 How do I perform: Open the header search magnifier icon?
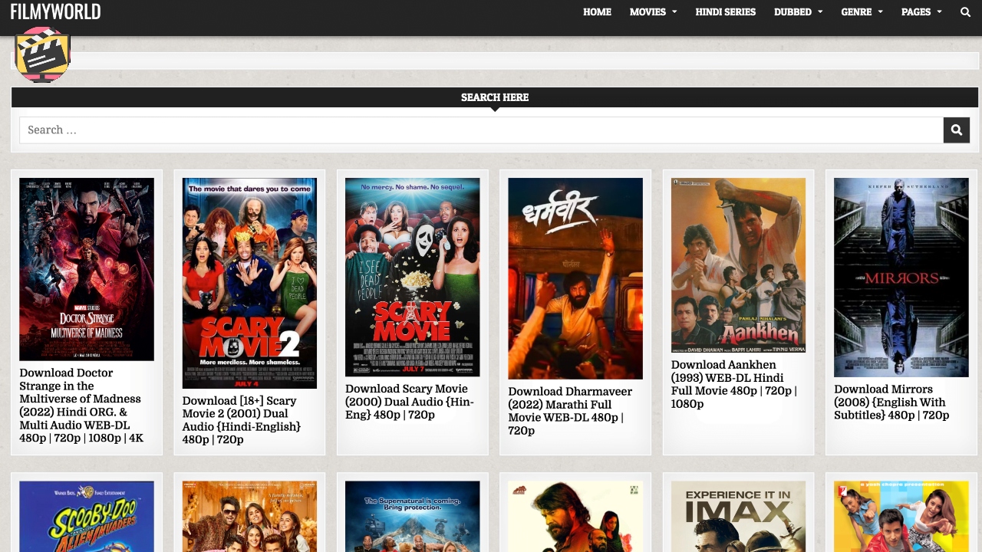(x=965, y=11)
